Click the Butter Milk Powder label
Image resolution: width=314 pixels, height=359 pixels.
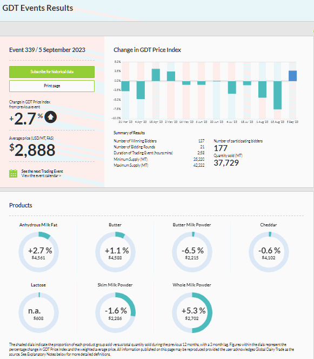pos(192,225)
